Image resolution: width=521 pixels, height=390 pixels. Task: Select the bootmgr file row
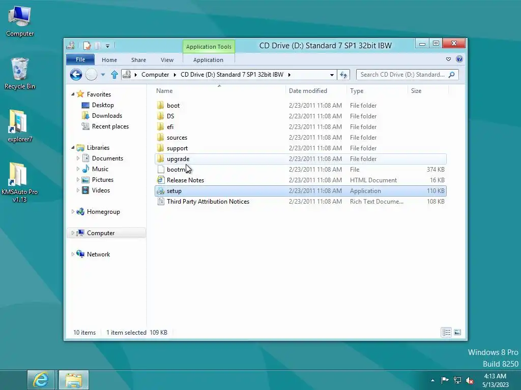(x=301, y=170)
